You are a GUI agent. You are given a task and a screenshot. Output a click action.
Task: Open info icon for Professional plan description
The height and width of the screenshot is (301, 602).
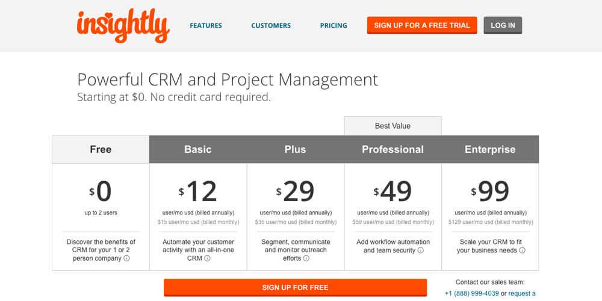click(x=420, y=250)
